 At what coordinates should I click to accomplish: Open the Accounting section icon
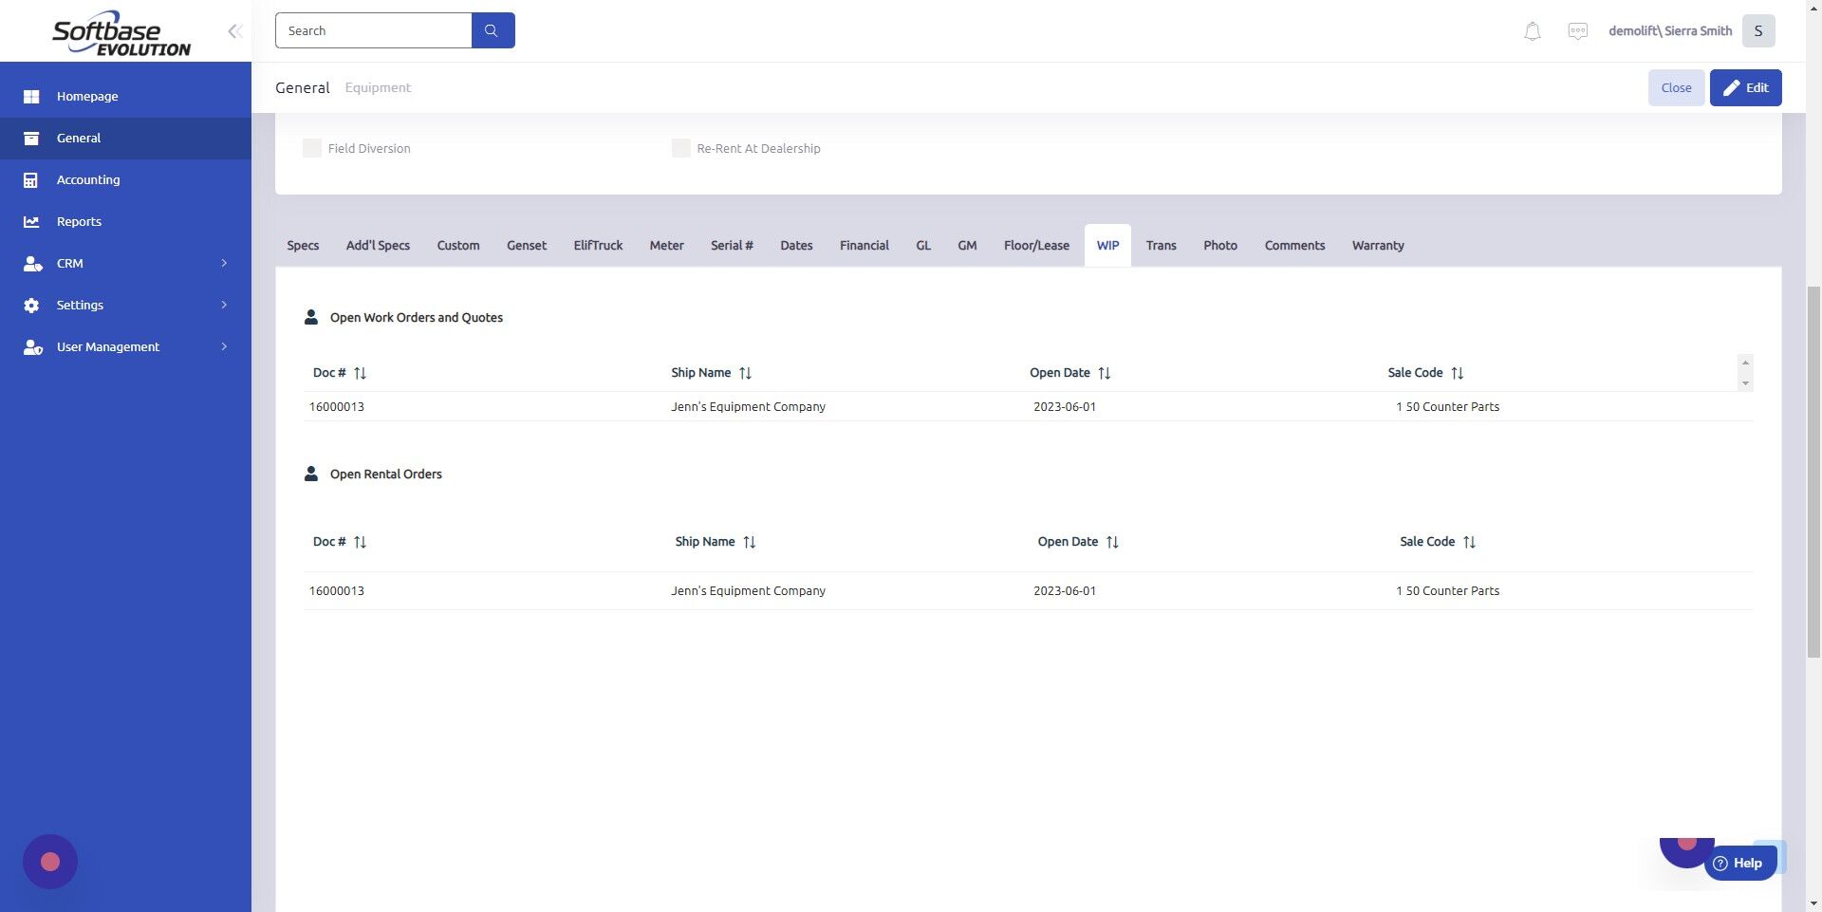pyautogui.click(x=31, y=179)
